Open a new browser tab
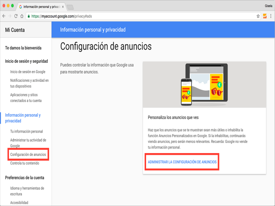The width and height of the screenshot is (275, 206). [x=70, y=7]
